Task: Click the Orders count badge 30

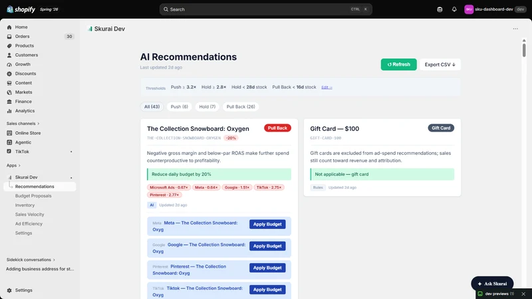Action: 69,37
